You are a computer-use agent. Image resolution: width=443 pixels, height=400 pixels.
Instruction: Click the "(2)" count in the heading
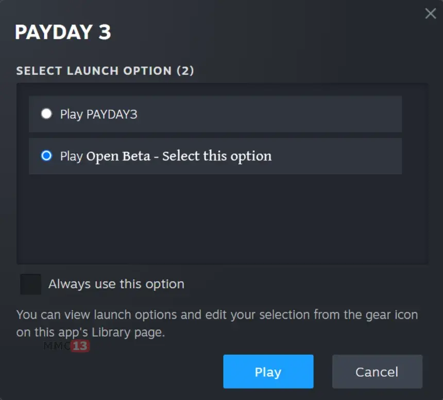(185, 71)
